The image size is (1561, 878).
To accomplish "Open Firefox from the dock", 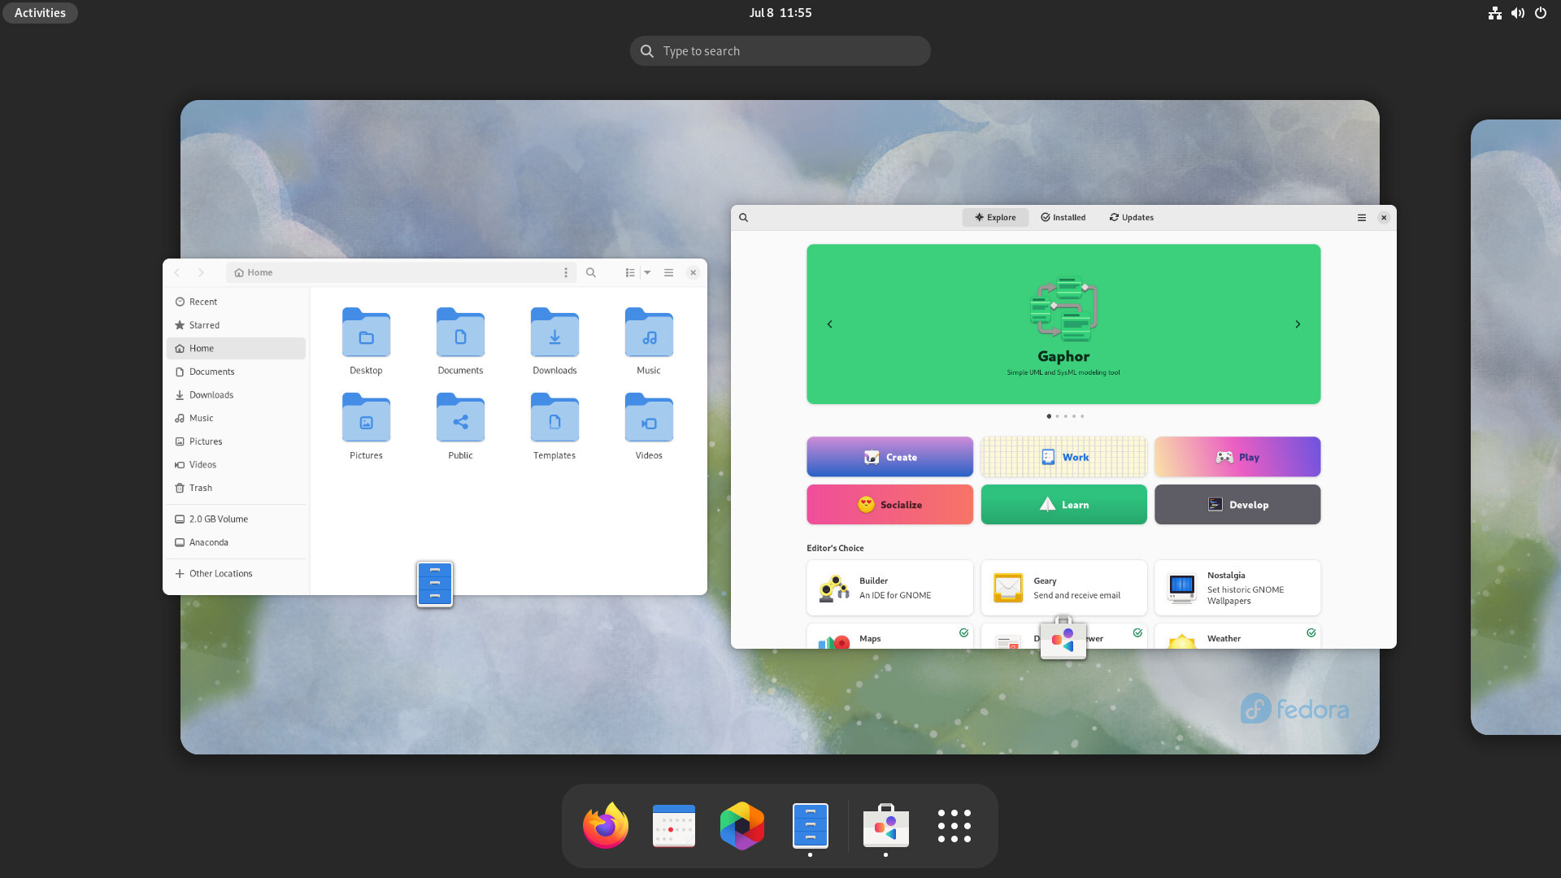I will click(x=606, y=826).
